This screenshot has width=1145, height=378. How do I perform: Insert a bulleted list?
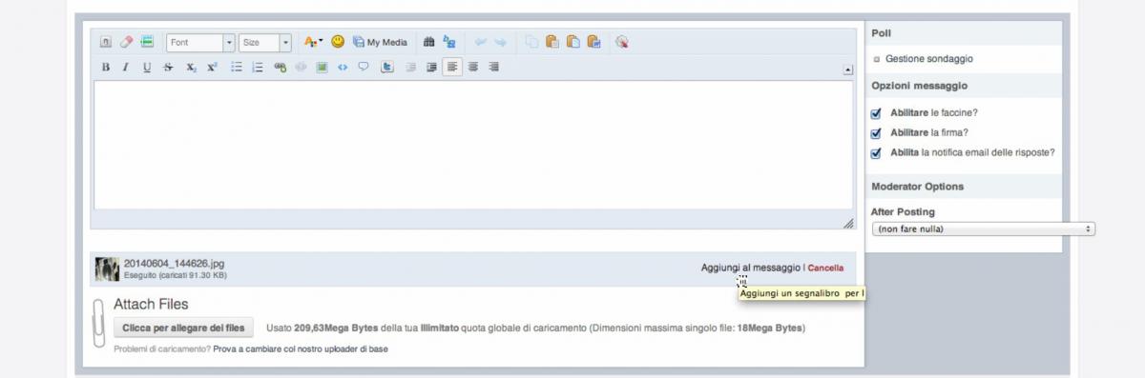pos(237,68)
